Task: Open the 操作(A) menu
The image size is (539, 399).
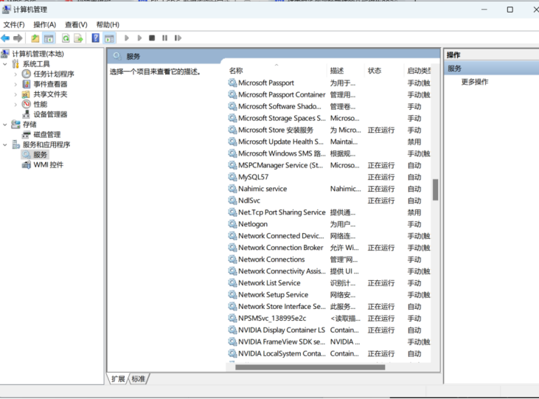Action: [x=45, y=25]
